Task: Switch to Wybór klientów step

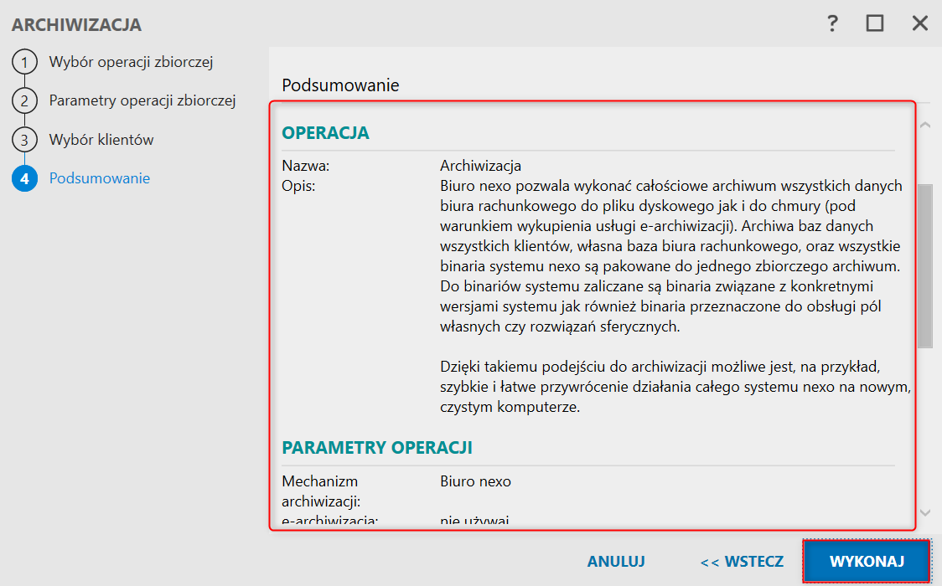Action: point(101,140)
